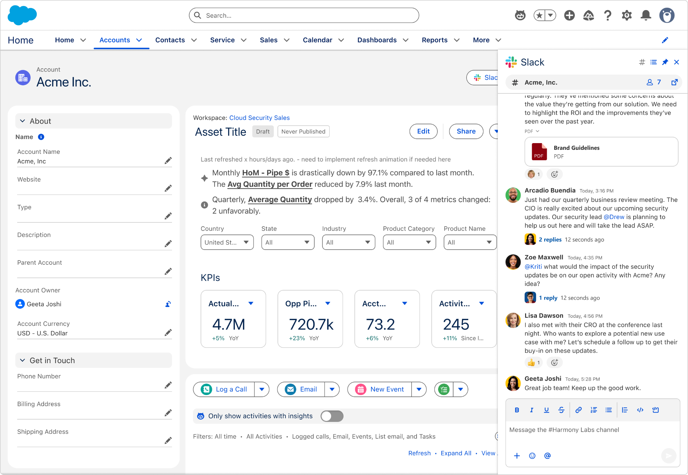
Task: Open the Notifications bell
Action: [646, 15]
